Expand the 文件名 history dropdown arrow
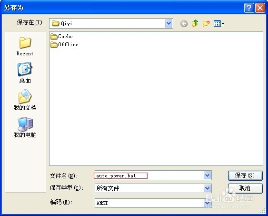 [x=208, y=175]
